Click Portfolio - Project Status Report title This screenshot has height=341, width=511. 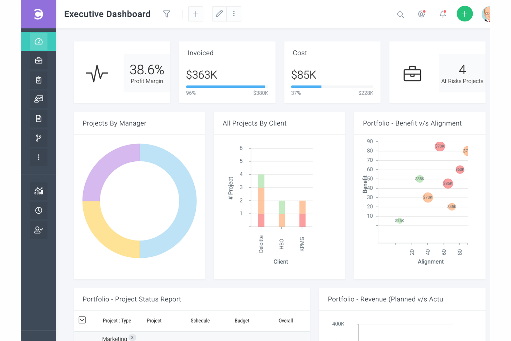tap(132, 299)
